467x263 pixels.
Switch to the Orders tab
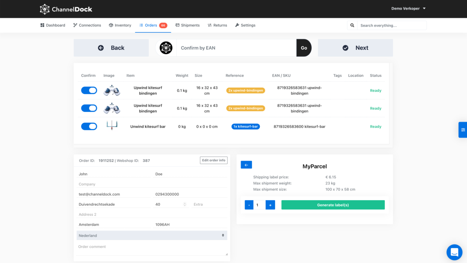coord(151,25)
